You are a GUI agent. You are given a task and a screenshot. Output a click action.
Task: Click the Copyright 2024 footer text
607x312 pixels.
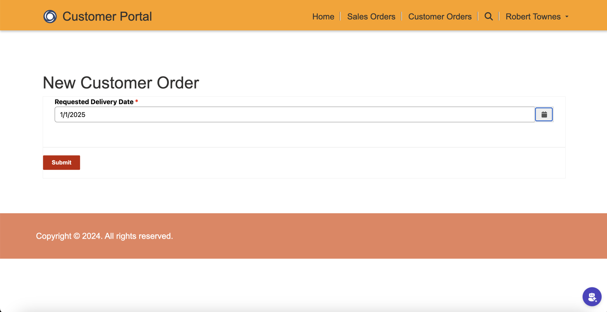(104, 236)
